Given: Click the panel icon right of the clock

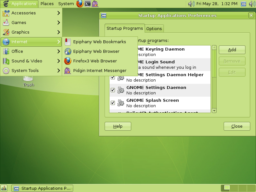Looking at the screenshot, I should pos(244,4).
